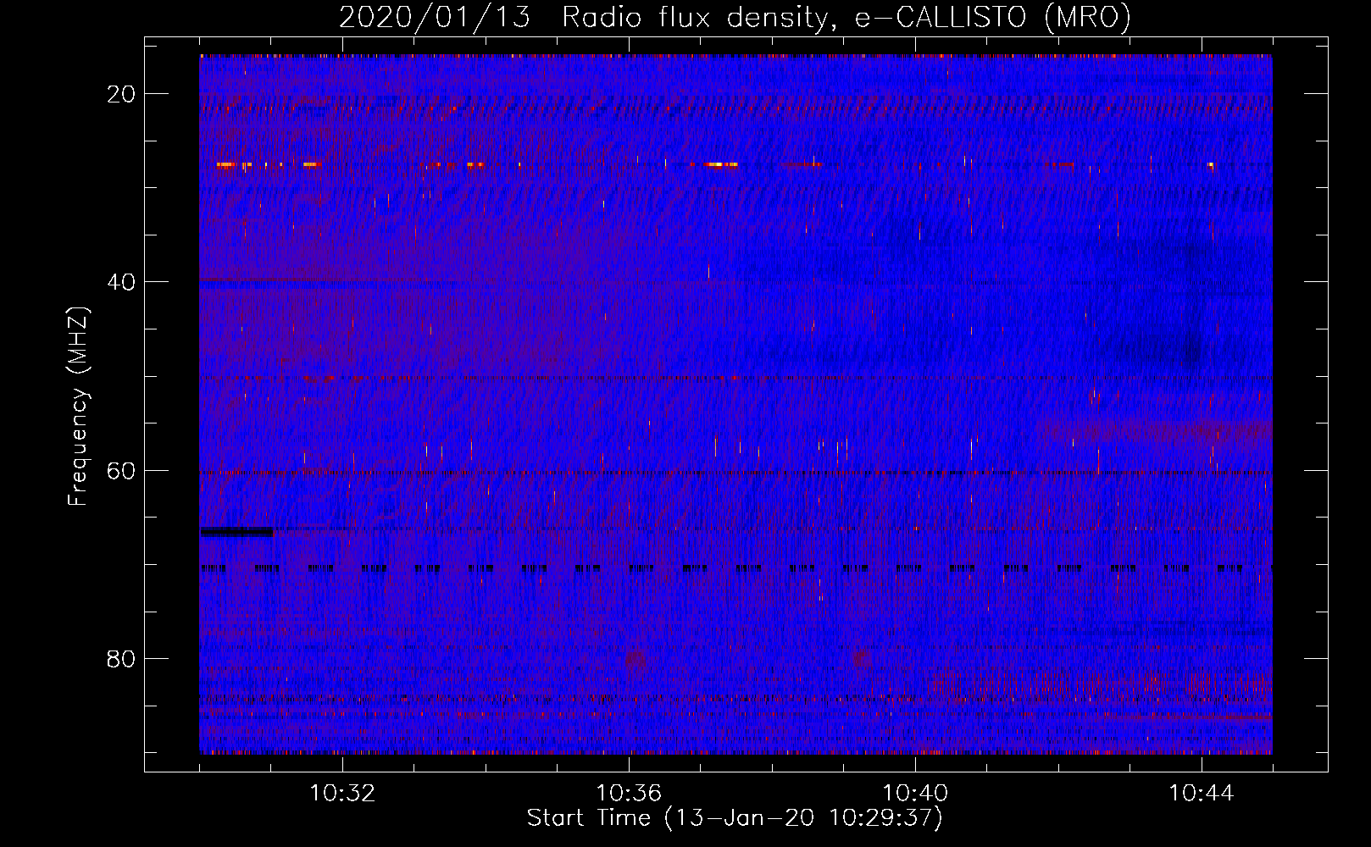
Task: Click the plot title "2020/01/13 Radio flux density, e-CALLISTO (MRO)"
Action: 735,17
